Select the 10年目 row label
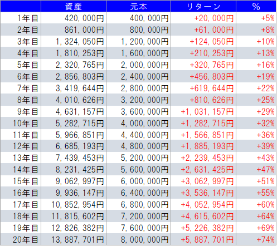Screen dimensions: 277x246 (26, 123)
